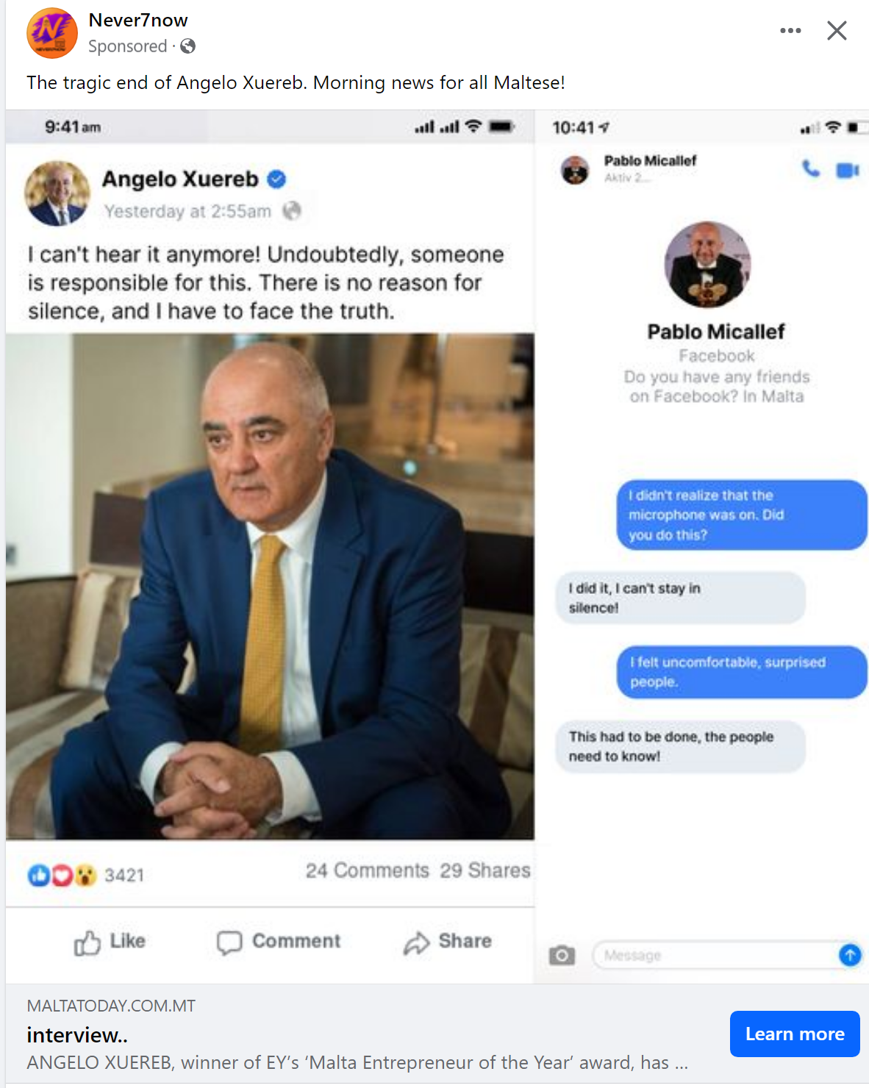Click the blue send arrow button
The height and width of the screenshot is (1088, 869).
[850, 955]
